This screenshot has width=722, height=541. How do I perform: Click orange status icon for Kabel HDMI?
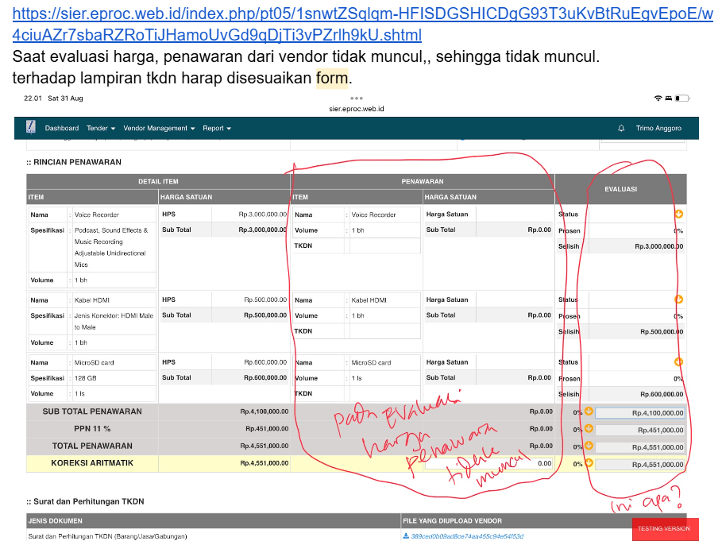(679, 299)
